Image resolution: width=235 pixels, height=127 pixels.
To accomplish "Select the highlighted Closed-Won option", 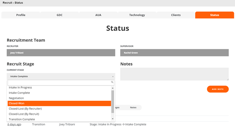I will (59, 103).
